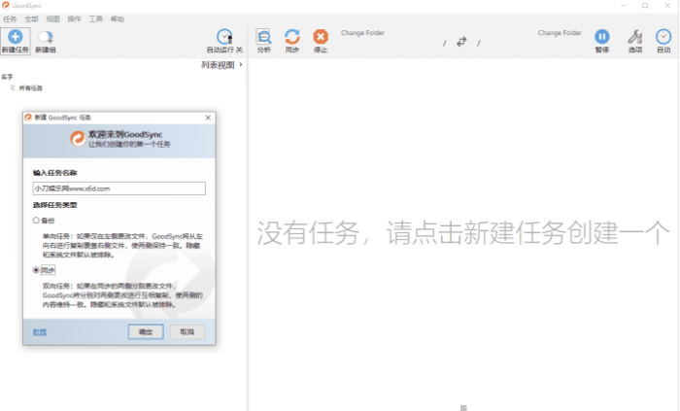Click the orange 停止 (Stop) icon
The image size is (680, 411).
[x=321, y=37]
